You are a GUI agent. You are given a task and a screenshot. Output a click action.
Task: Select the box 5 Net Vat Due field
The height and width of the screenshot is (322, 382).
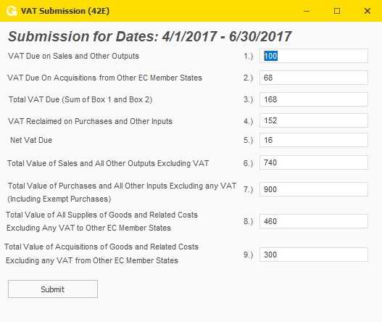click(x=314, y=140)
